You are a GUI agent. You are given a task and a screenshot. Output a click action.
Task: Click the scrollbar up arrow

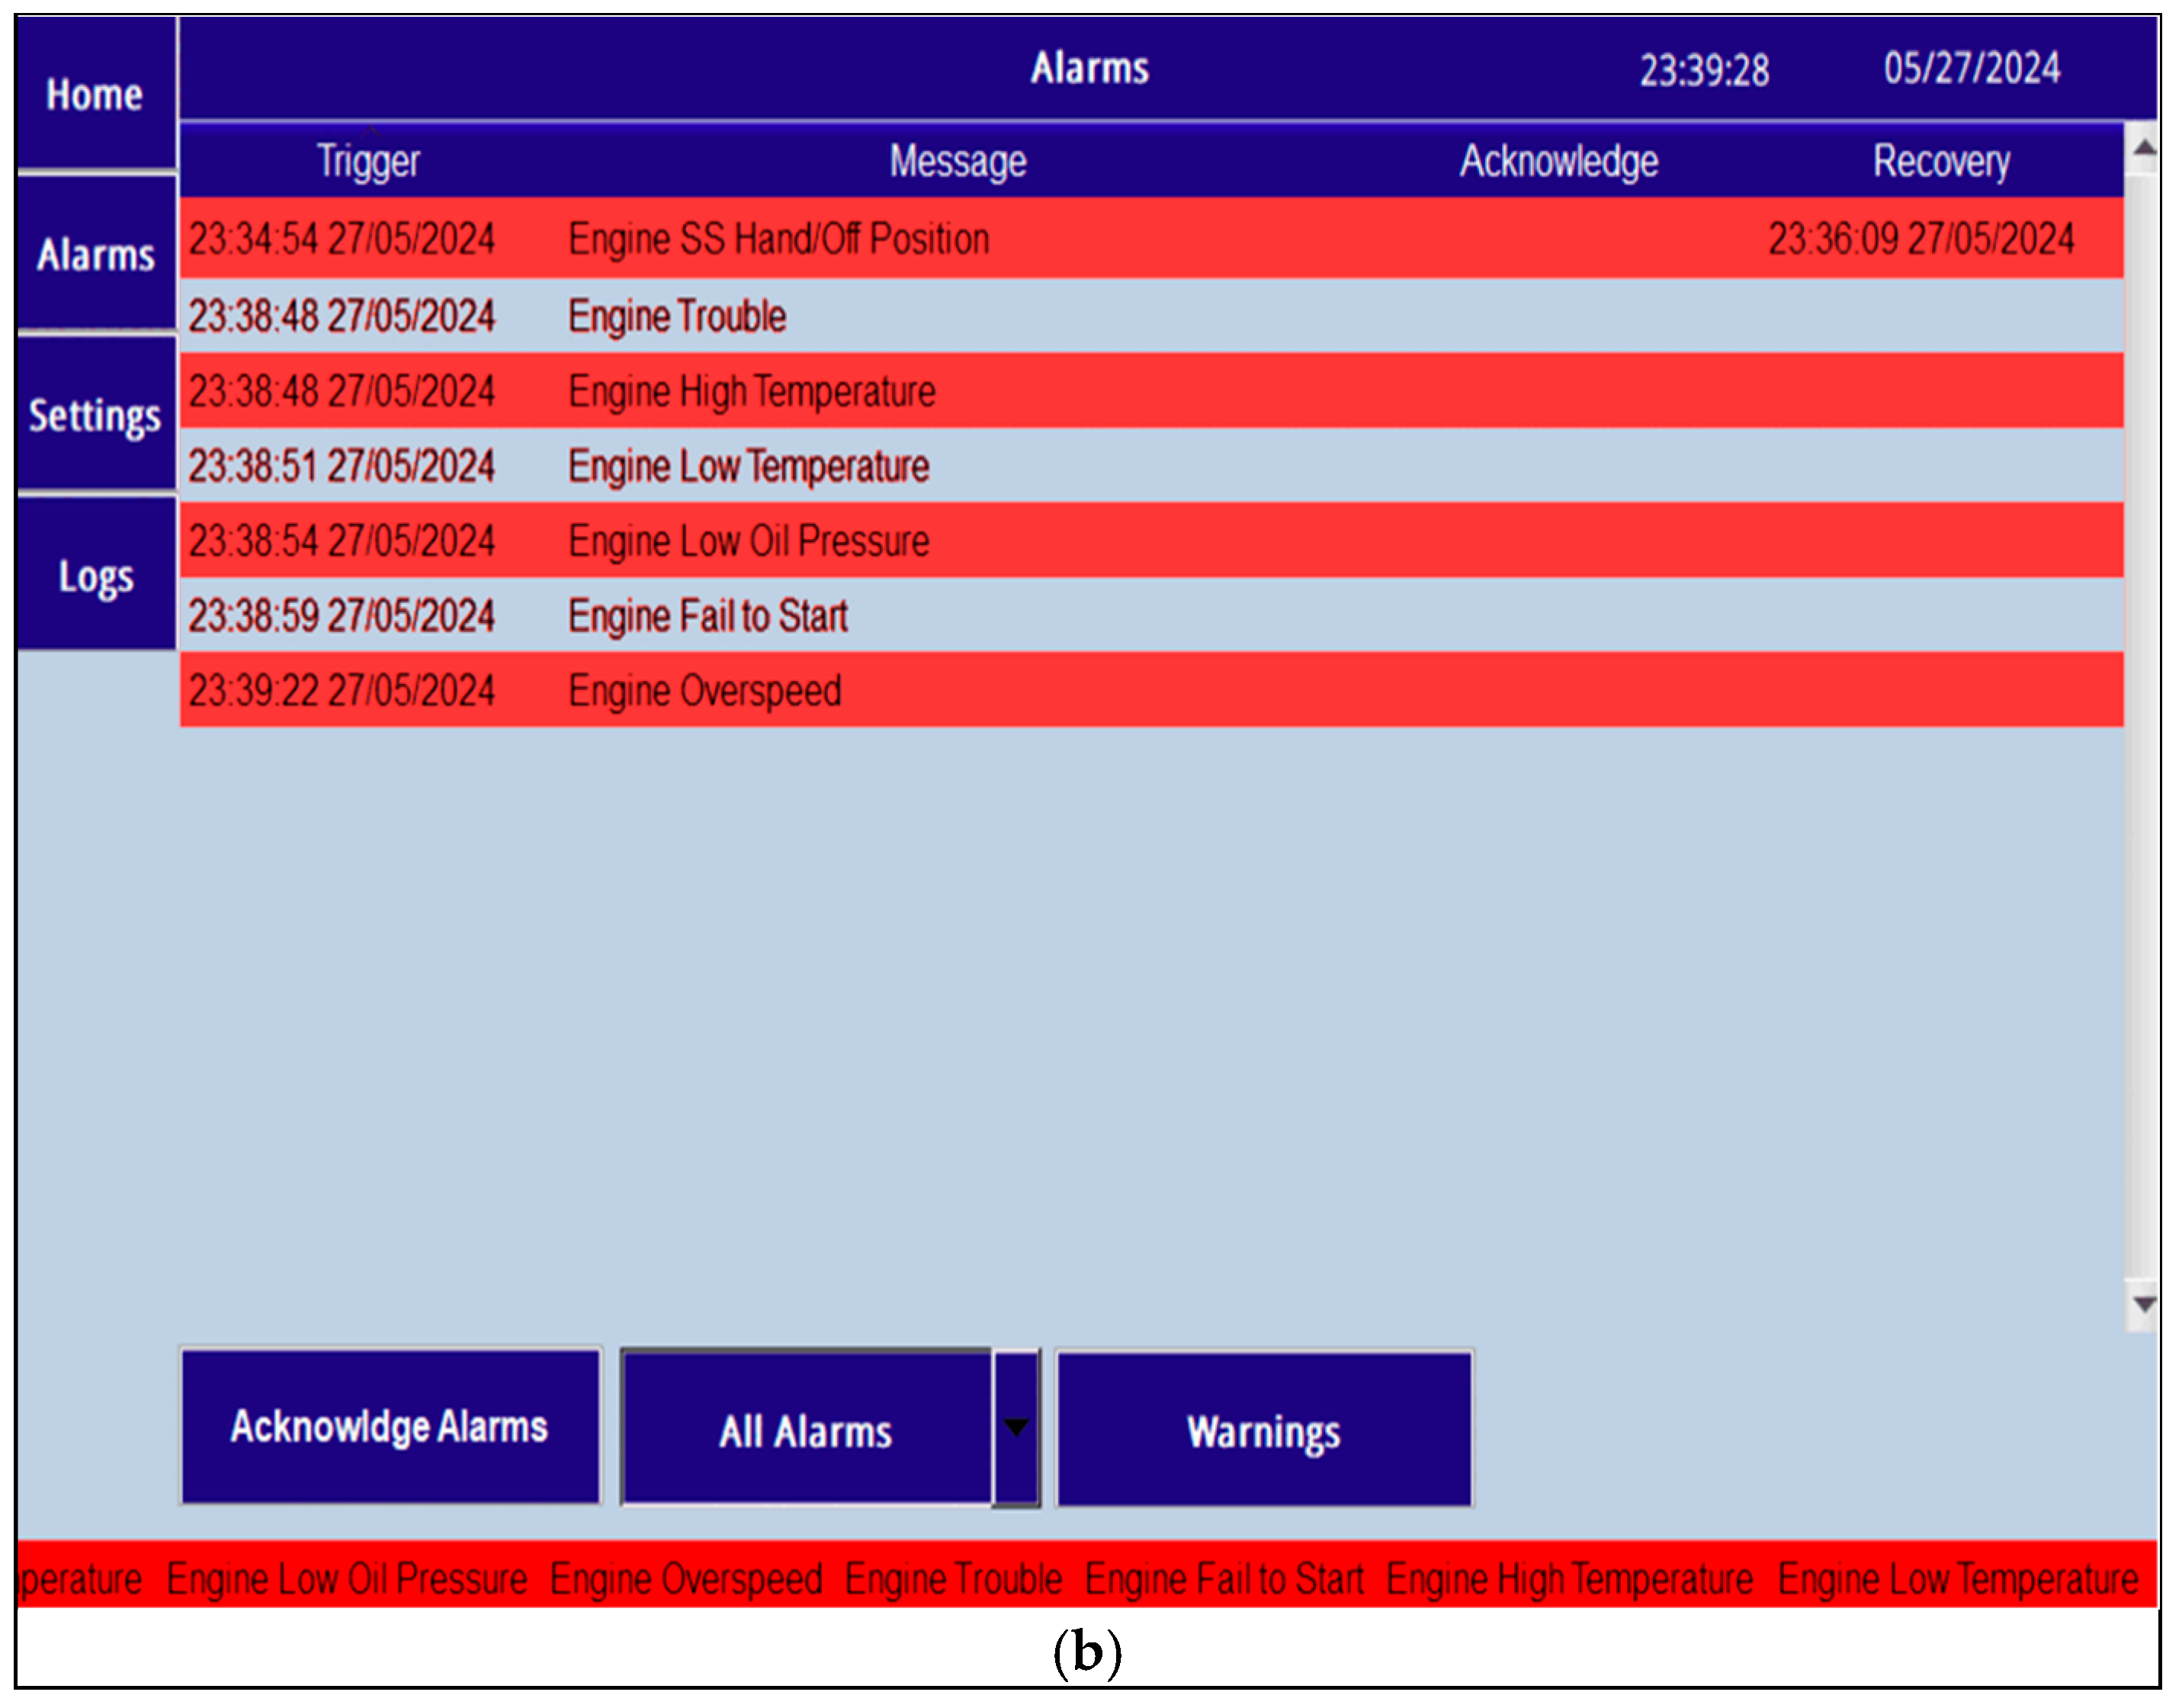tap(2143, 149)
